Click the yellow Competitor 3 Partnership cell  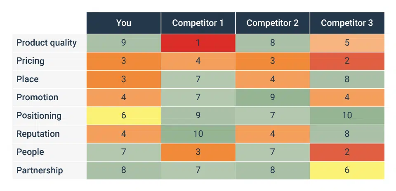(x=347, y=170)
